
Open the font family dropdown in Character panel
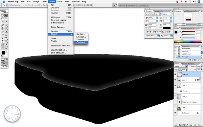click(153, 14)
